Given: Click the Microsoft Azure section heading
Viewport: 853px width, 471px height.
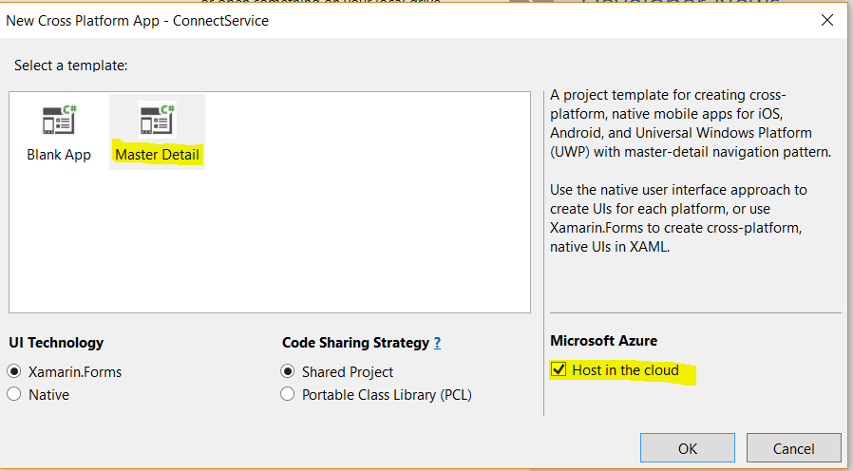Looking at the screenshot, I should click(x=603, y=340).
